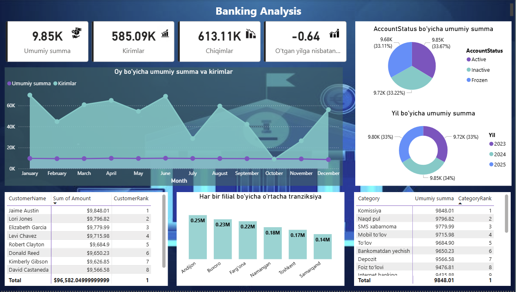Click the June peak on the Kirimlar area chart
This screenshot has width=516, height=292.
[x=165, y=97]
